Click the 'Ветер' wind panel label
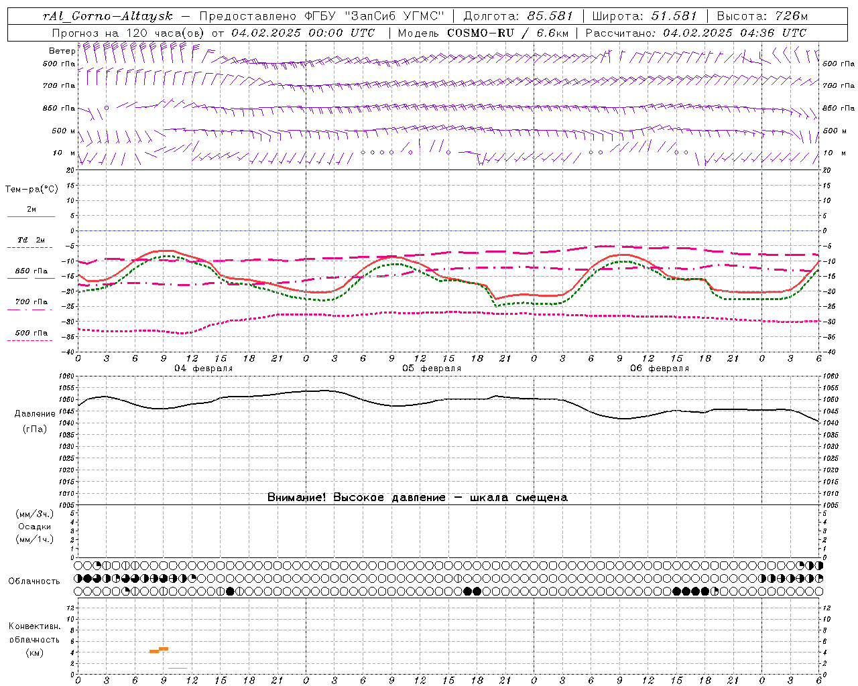 coord(62,51)
